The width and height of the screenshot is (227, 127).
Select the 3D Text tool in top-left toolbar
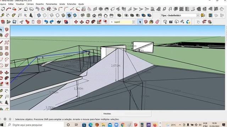[31, 15]
